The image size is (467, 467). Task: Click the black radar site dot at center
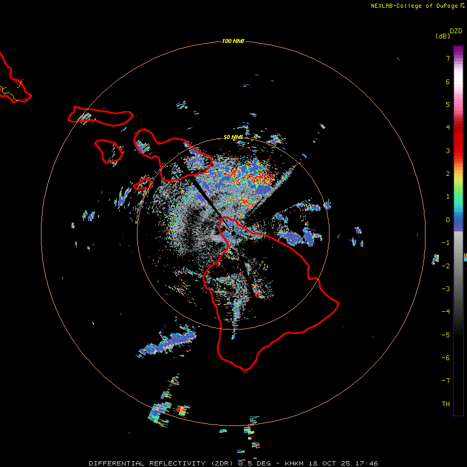tap(233, 233)
